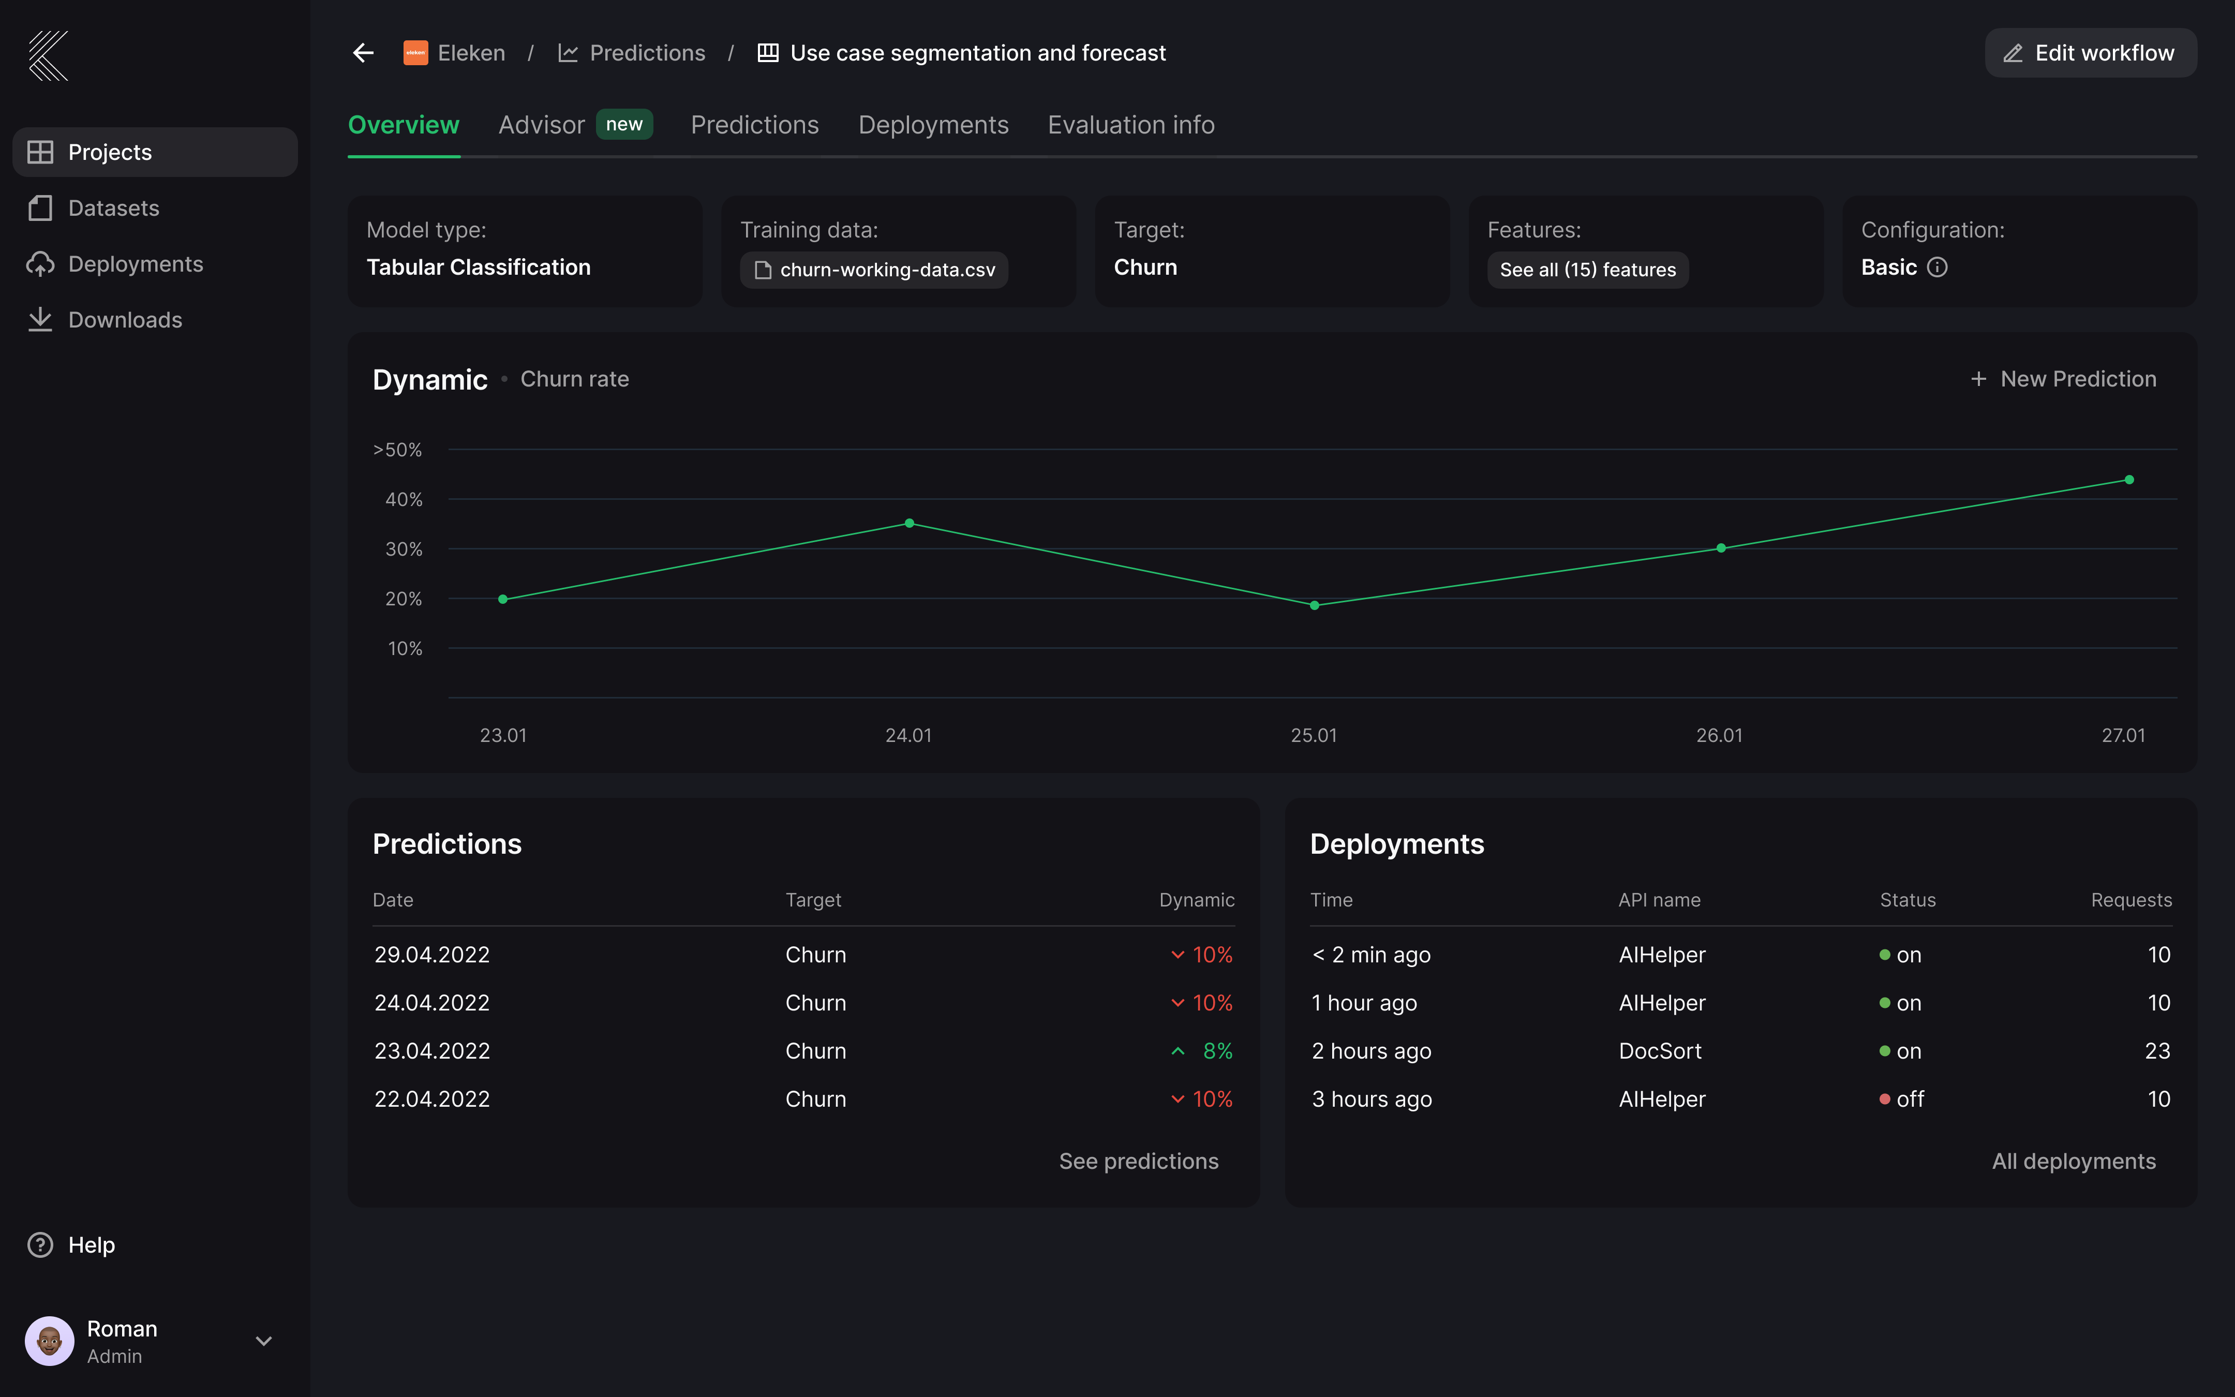Switch to the Advisor tab
The image size is (2235, 1397).
pyautogui.click(x=542, y=125)
